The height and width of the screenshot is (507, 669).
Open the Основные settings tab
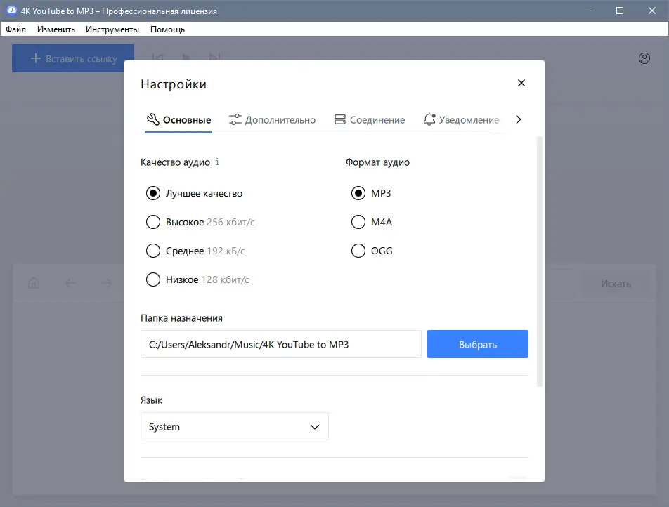[178, 120]
